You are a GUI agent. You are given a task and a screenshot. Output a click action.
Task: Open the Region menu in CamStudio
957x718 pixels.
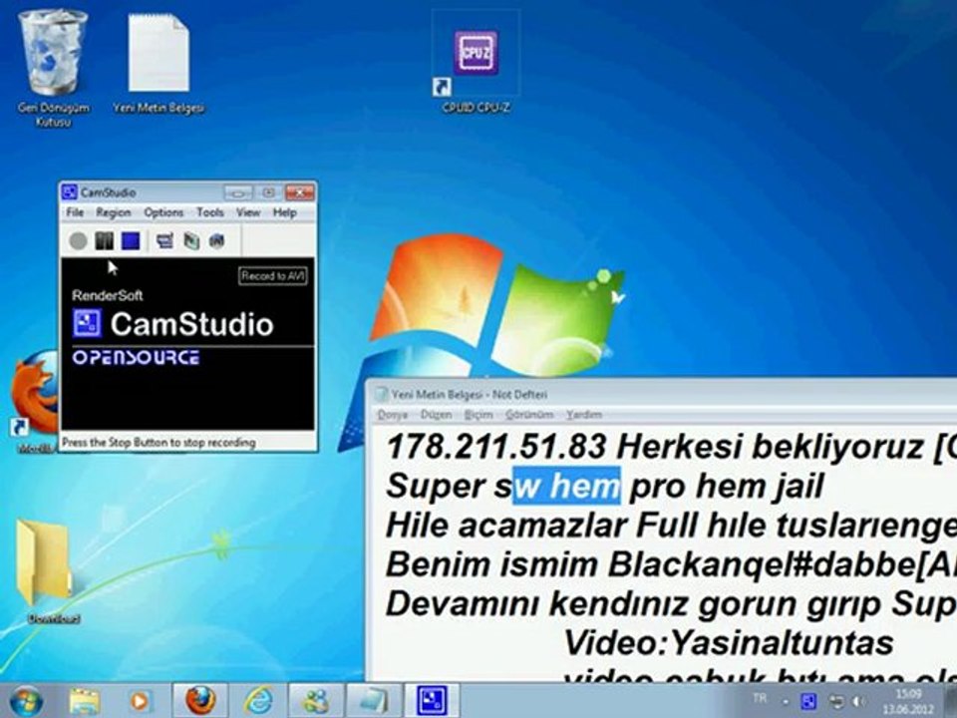(x=113, y=212)
